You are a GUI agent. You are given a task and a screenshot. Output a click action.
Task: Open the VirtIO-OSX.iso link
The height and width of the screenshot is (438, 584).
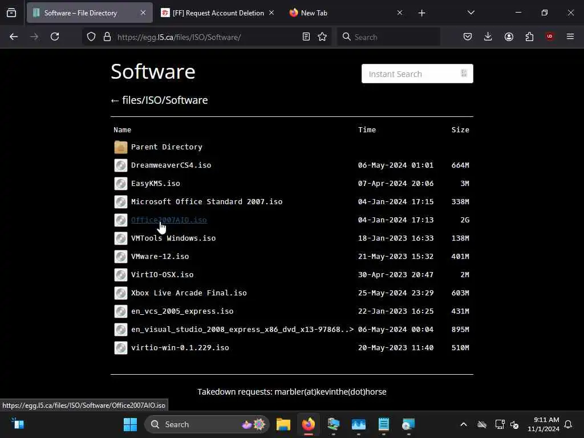(x=162, y=275)
